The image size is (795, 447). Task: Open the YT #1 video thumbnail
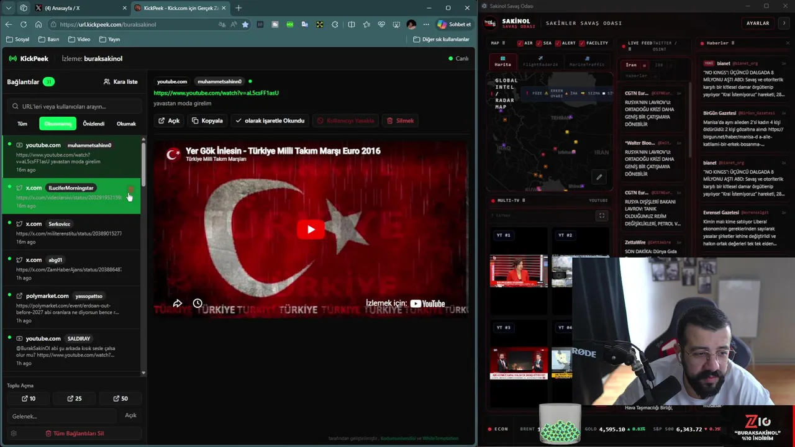[x=519, y=271]
